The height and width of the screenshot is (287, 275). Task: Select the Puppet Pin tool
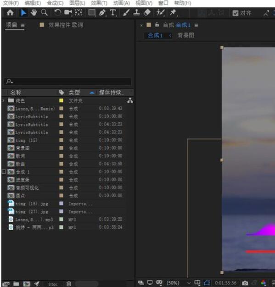(173, 13)
